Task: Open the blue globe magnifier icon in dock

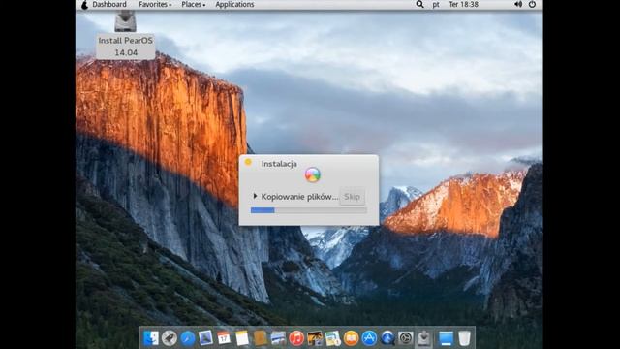Action: (x=387, y=338)
